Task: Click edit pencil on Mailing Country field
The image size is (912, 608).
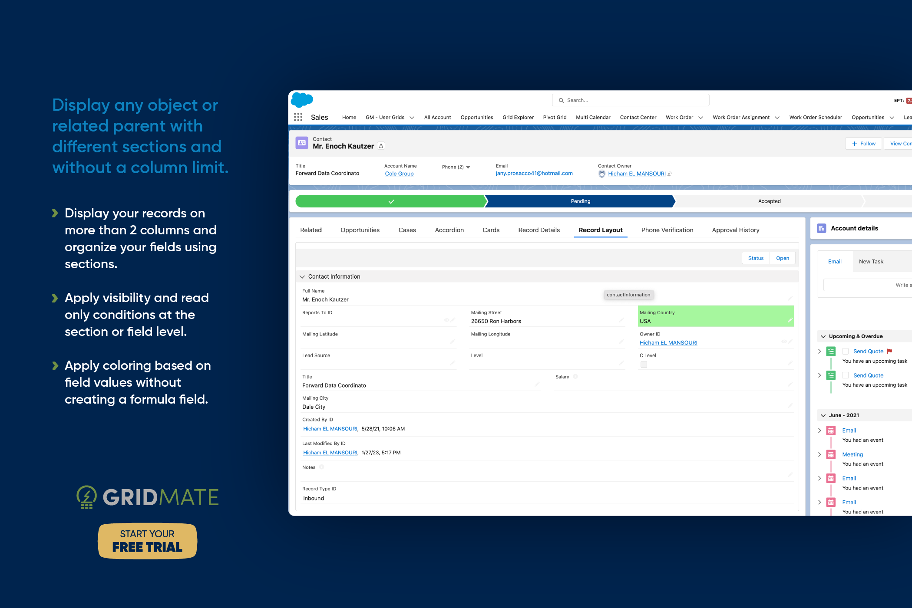Action: (x=790, y=320)
